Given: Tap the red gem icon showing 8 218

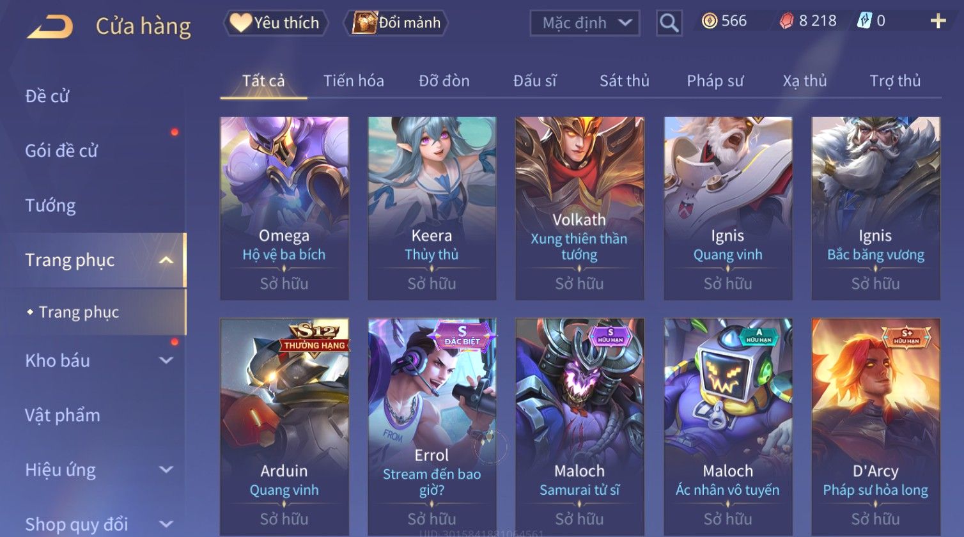Looking at the screenshot, I should coord(786,22).
